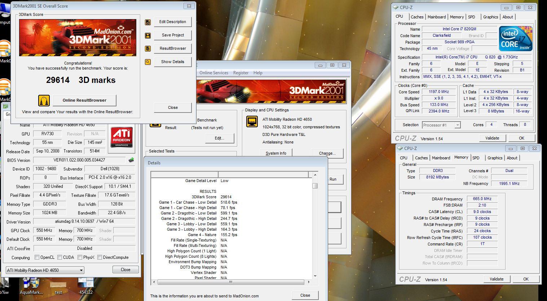Viewport: 547px width, 301px height.
Task: Click the Details list vertical scrollbar thumb
Action: click(x=315, y=186)
